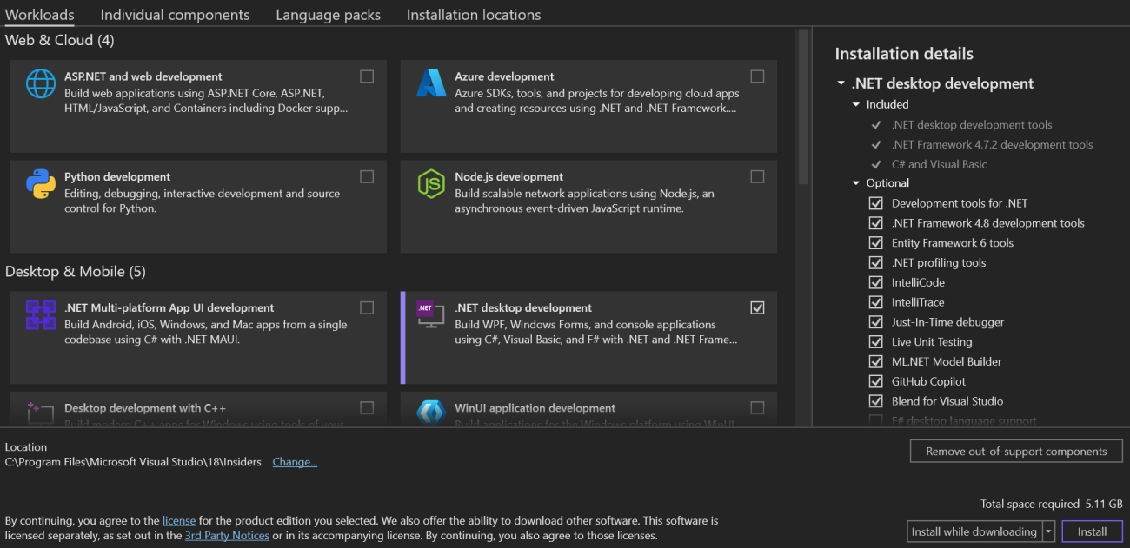Open the 3rd Party Notices link
The width and height of the screenshot is (1130, 548).
pyautogui.click(x=227, y=536)
